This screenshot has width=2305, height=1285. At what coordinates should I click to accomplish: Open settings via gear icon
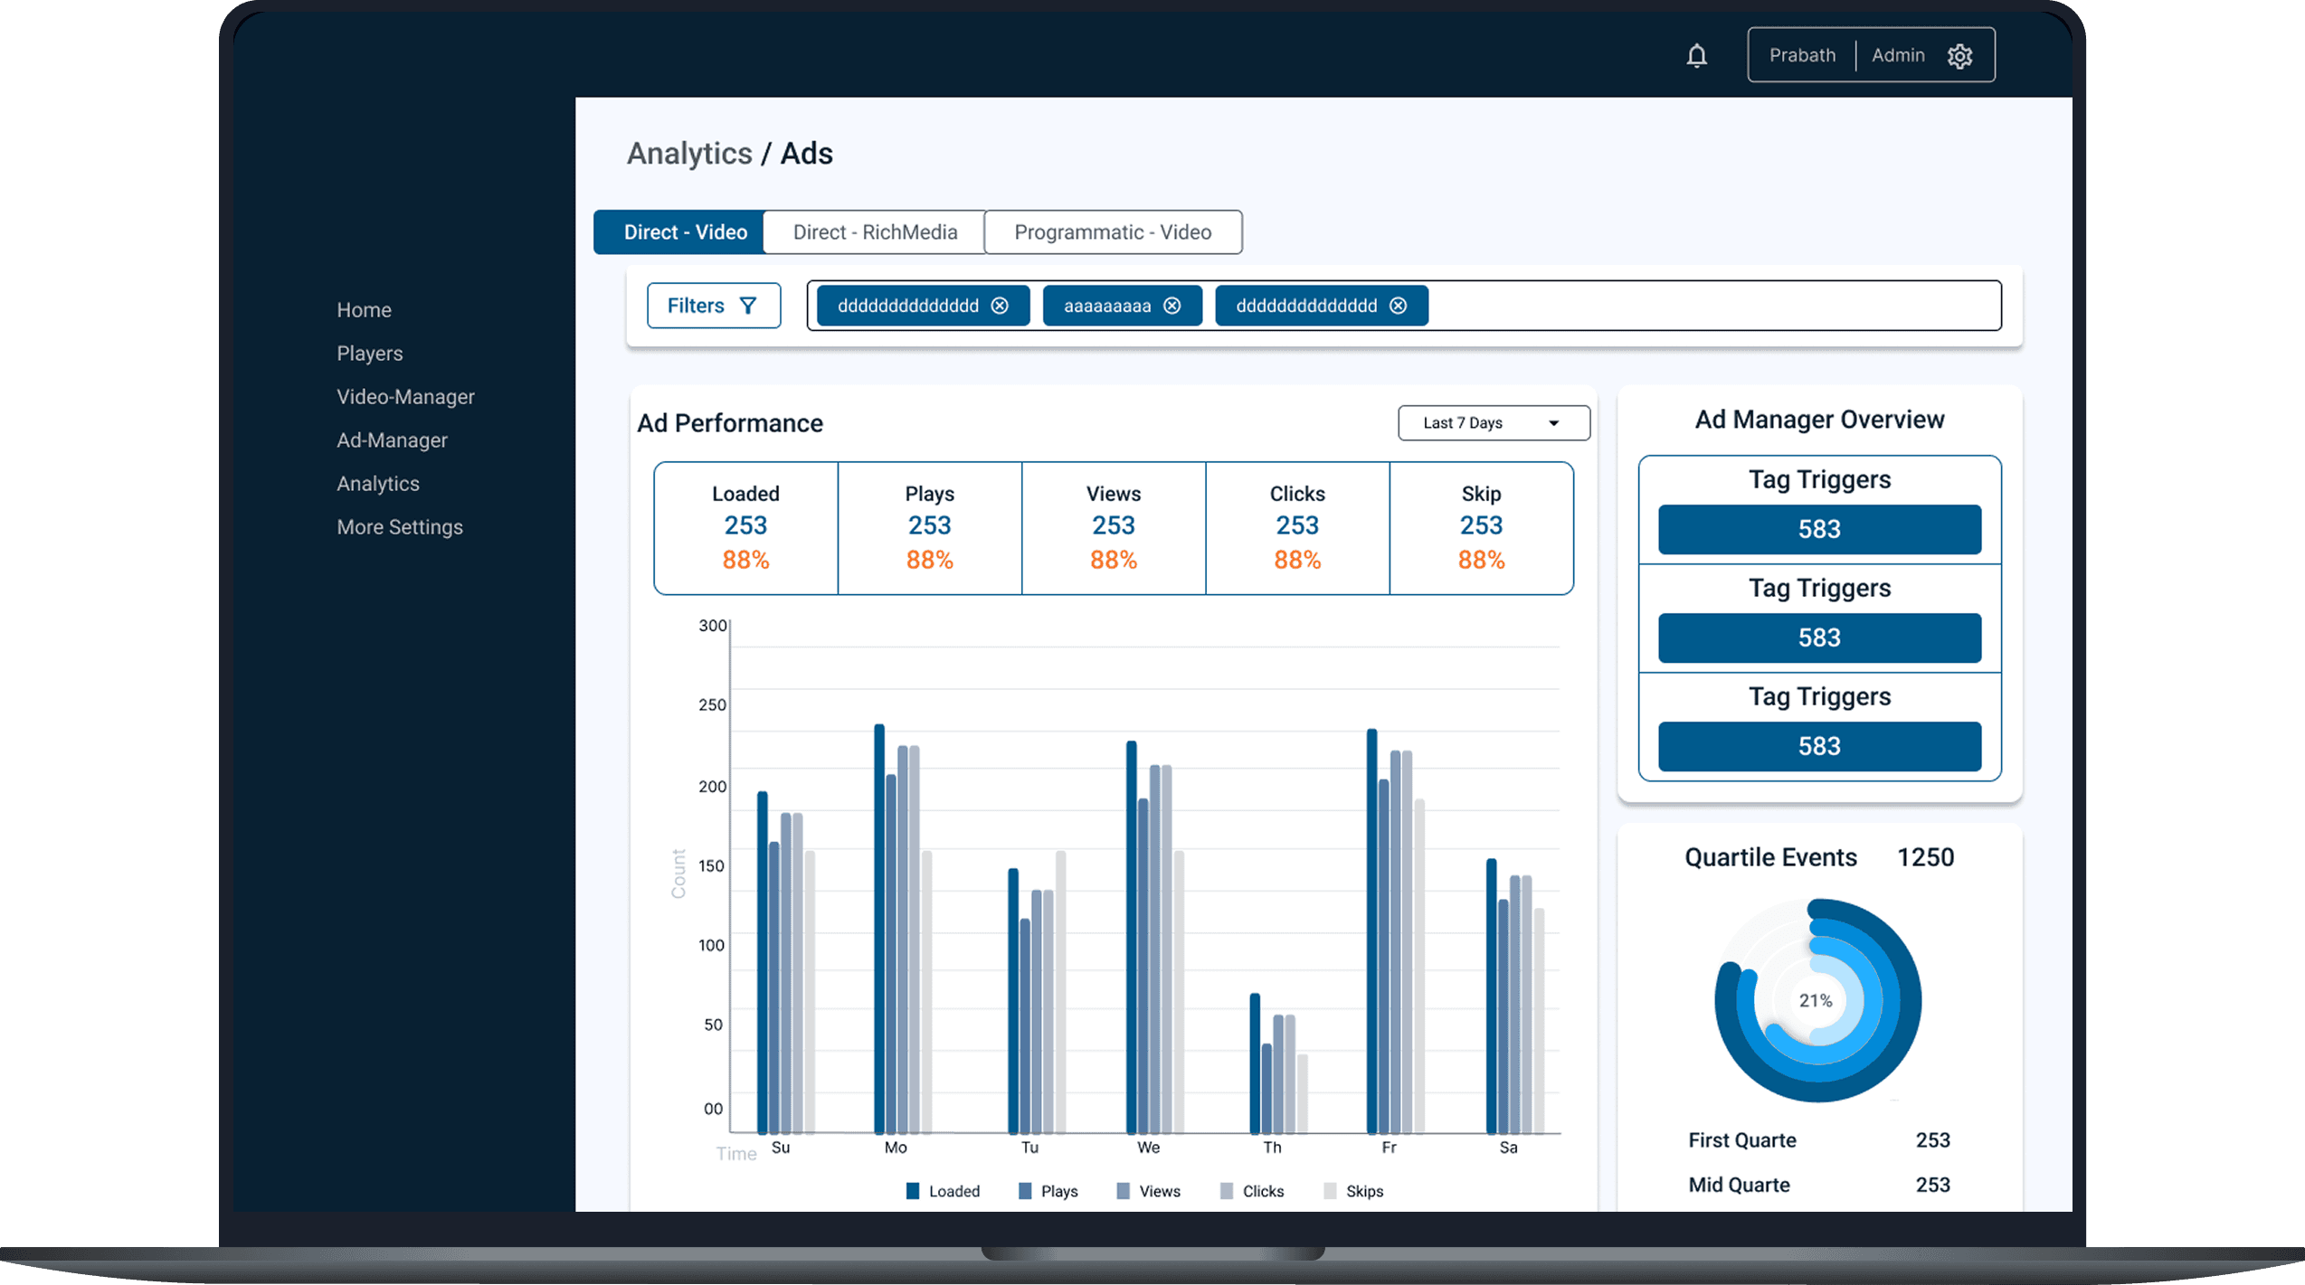tap(1959, 56)
